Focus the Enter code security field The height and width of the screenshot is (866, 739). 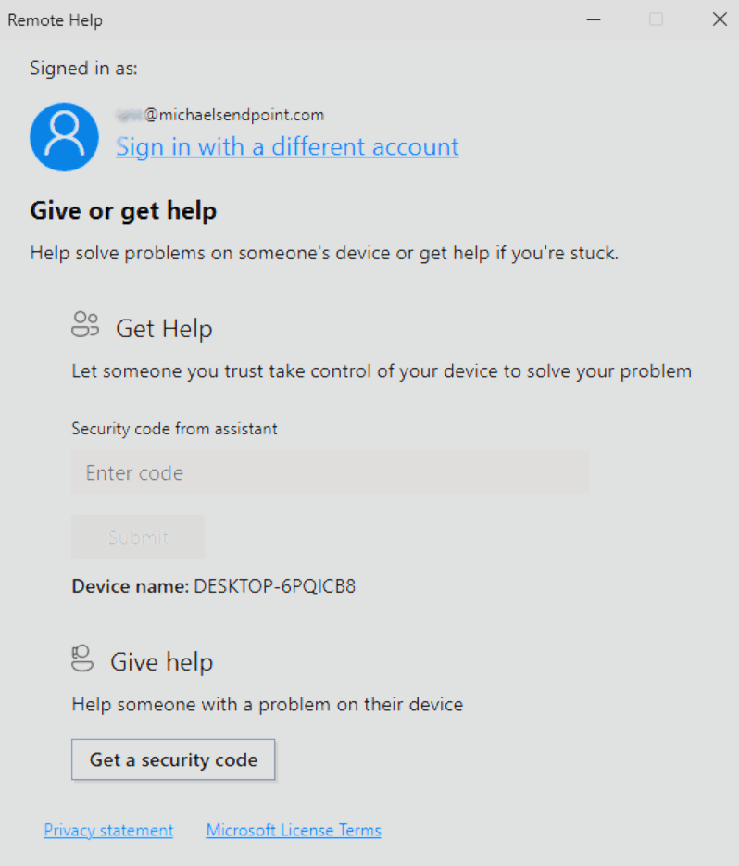click(x=330, y=472)
